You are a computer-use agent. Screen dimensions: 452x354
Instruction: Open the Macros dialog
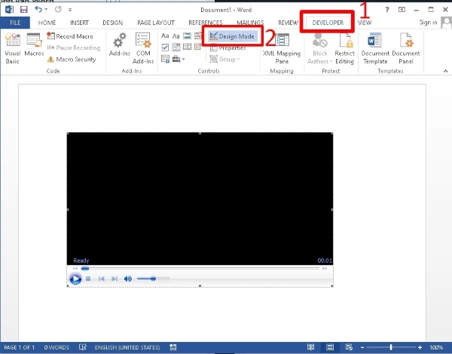pos(34,45)
